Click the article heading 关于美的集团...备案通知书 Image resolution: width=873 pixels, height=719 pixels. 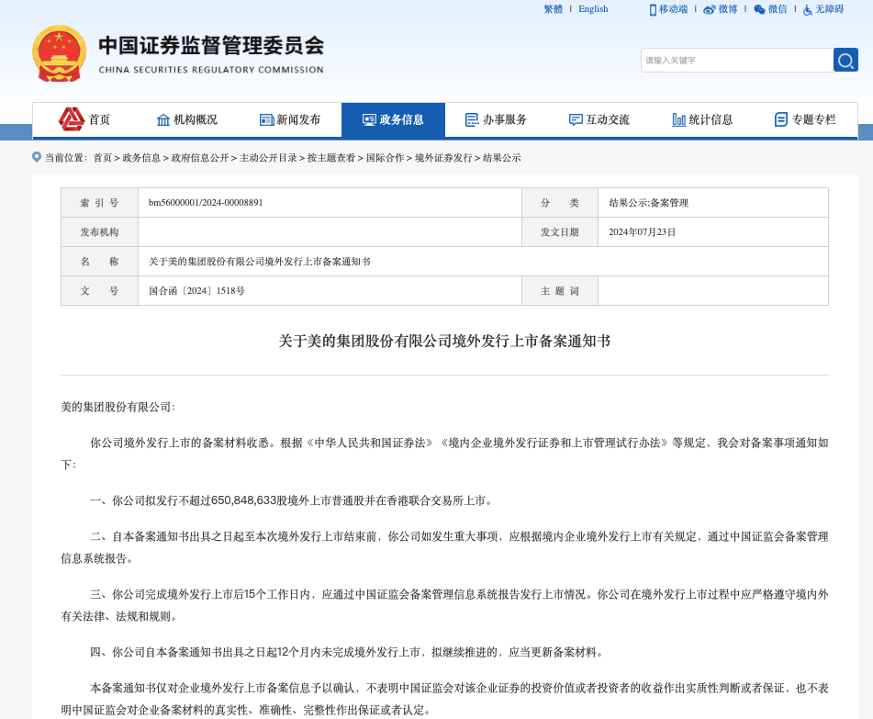[x=444, y=341]
